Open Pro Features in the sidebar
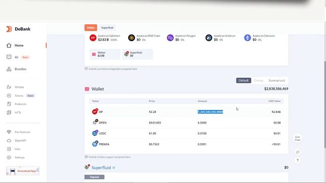The height and width of the screenshot is (183, 326). tap(23, 132)
